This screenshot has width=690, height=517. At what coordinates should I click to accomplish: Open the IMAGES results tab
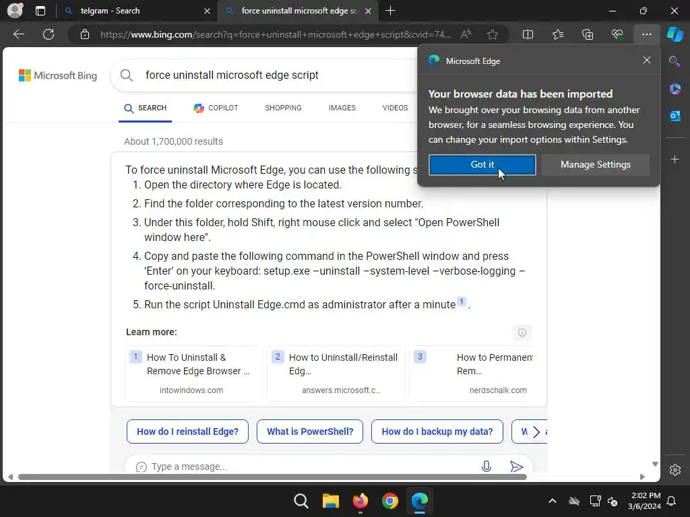[x=342, y=108]
